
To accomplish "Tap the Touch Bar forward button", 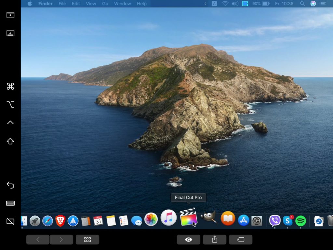I will (x=61, y=240).
